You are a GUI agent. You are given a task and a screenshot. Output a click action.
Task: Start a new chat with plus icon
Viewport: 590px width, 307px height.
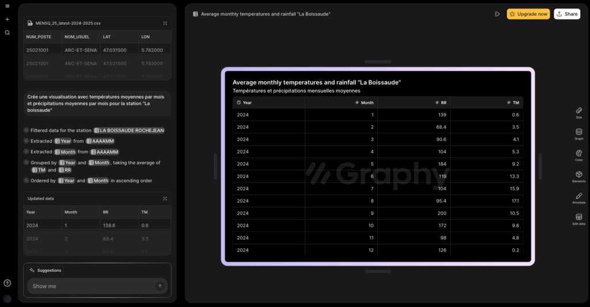click(7, 19)
